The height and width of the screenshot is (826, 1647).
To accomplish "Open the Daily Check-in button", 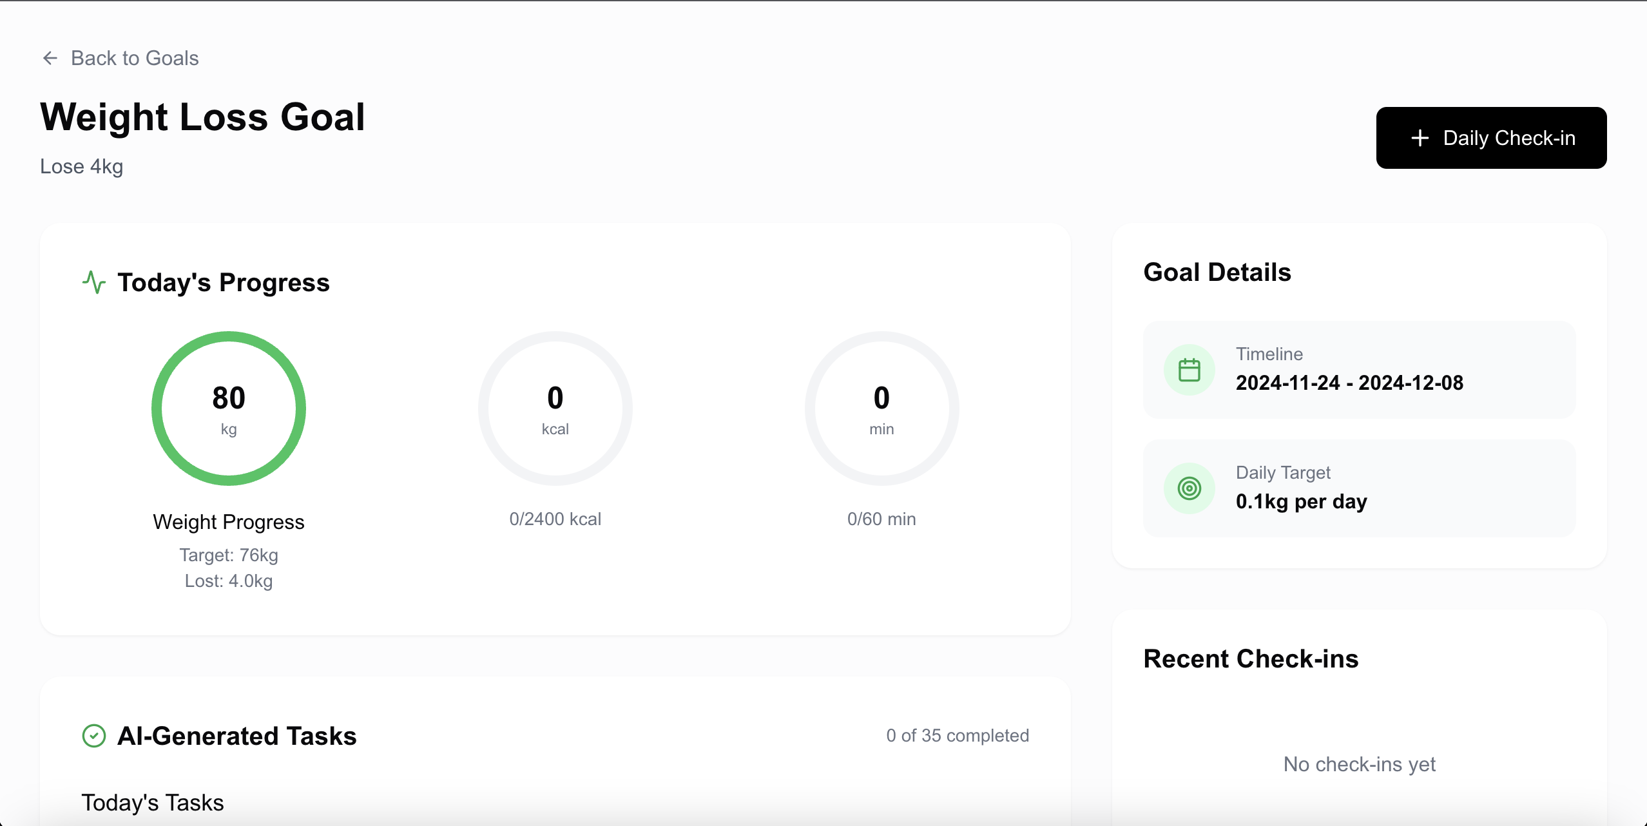I will 1491,138.
